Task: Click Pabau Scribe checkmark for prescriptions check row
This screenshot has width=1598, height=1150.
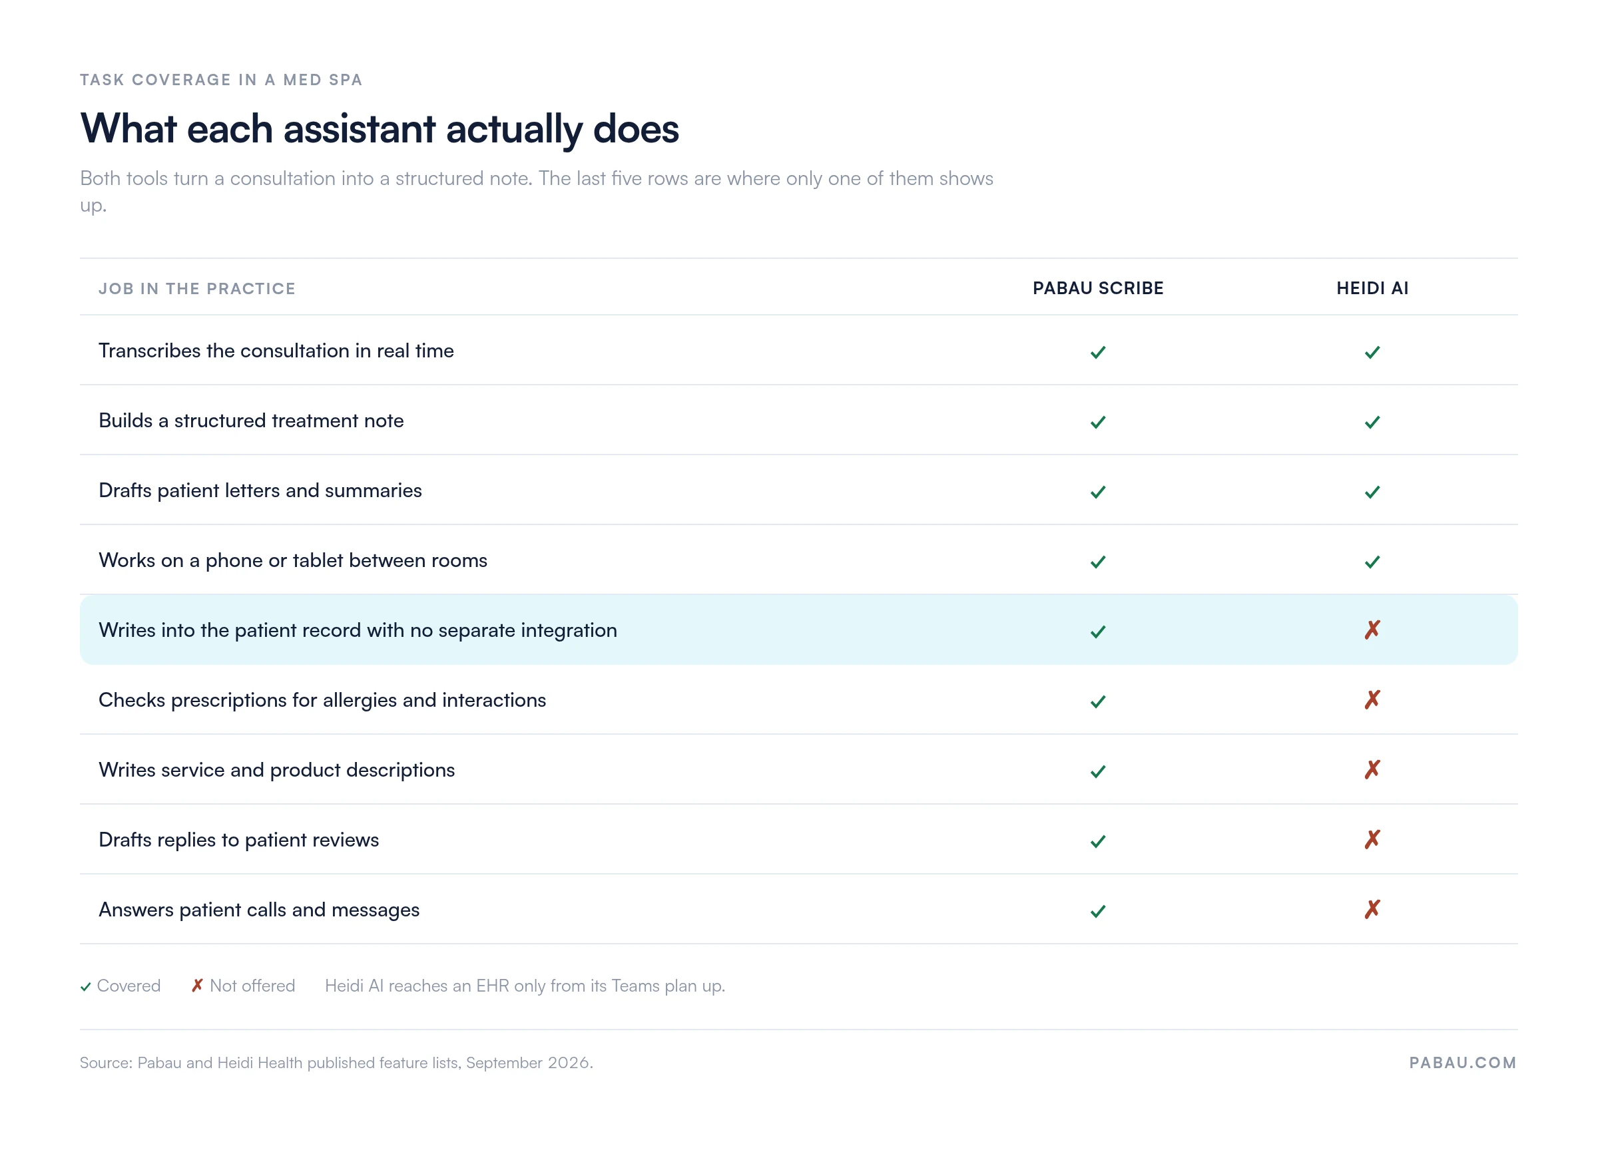Action: point(1098,701)
